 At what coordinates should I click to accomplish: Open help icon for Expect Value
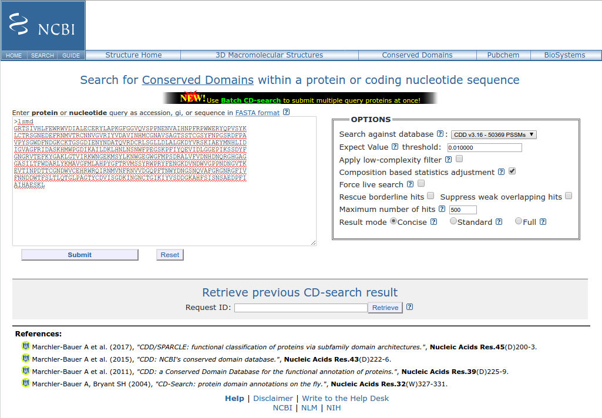(395, 146)
